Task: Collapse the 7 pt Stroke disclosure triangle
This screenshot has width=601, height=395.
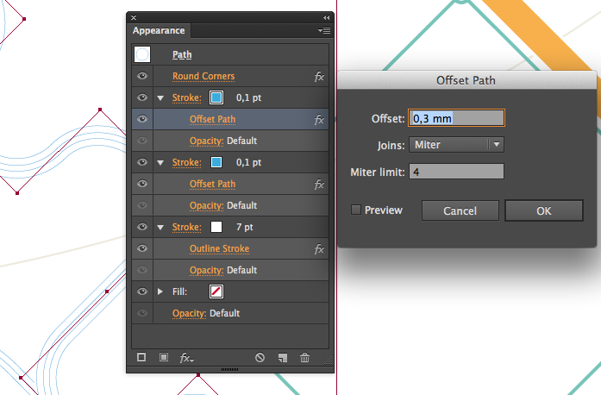Action: tap(160, 228)
